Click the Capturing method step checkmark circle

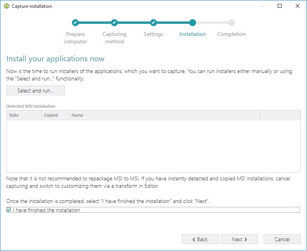[114, 23]
